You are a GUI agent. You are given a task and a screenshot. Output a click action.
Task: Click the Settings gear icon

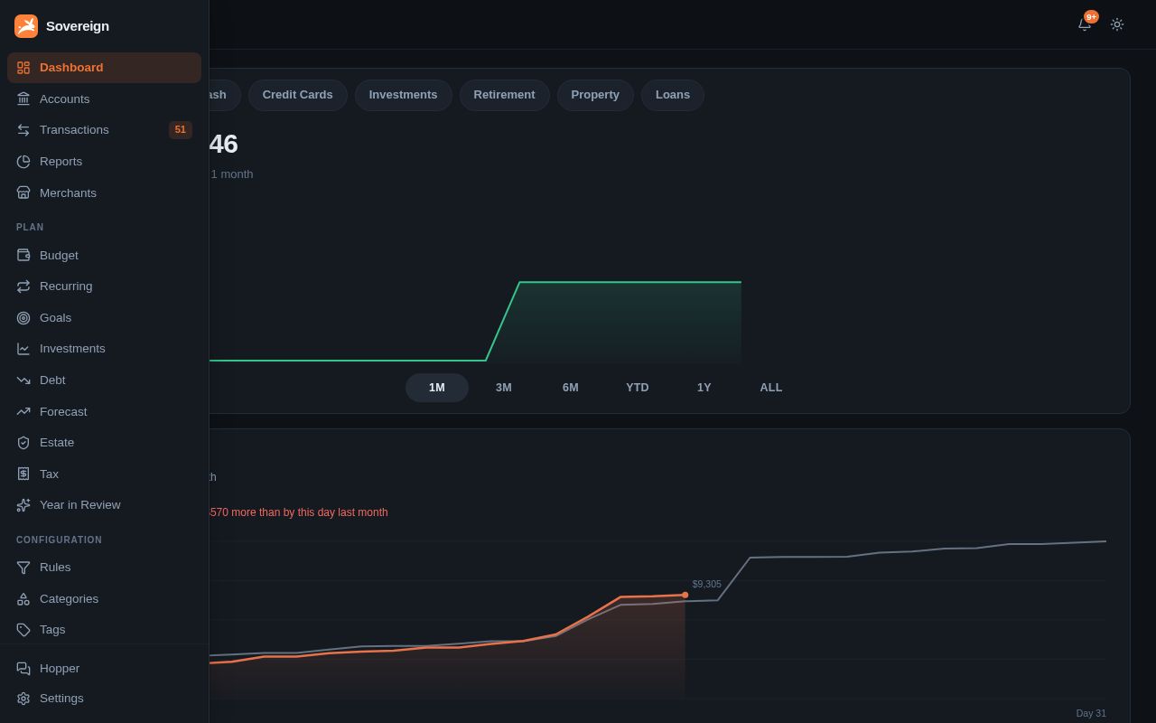(x=23, y=699)
